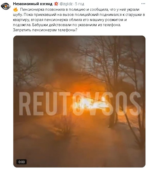Click the word шубу in the post
The image size is (148, 169).
point(18,15)
